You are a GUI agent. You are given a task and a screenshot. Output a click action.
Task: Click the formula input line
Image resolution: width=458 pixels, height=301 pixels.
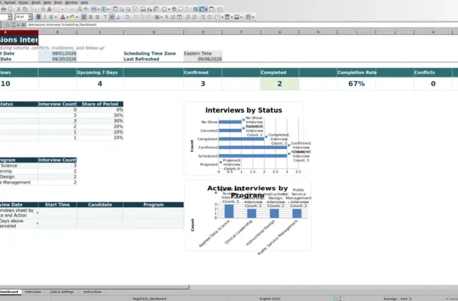click(x=243, y=25)
